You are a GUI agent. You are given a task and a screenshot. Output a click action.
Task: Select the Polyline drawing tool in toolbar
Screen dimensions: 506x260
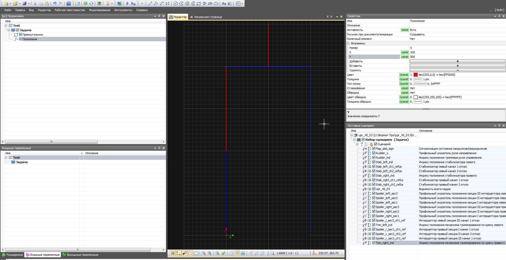point(156,3)
